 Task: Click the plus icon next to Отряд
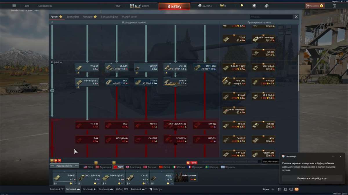pos(273,189)
